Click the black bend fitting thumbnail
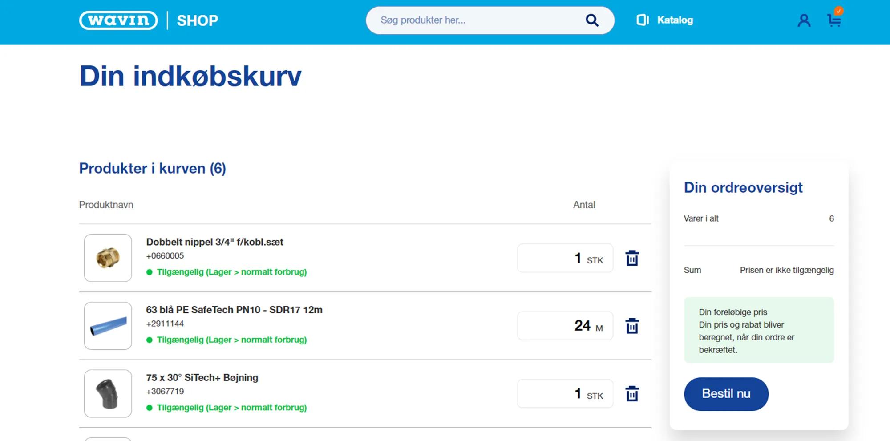 point(108,394)
